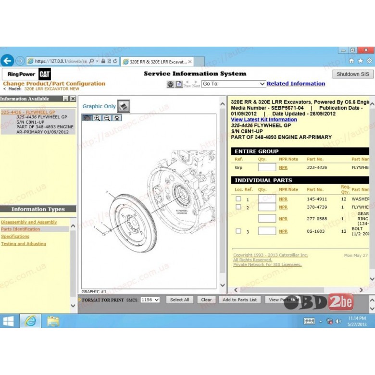Click the Graphic Only printer icon
Image resolution: width=375 pixels, height=375 pixels.
click(x=124, y=106)
